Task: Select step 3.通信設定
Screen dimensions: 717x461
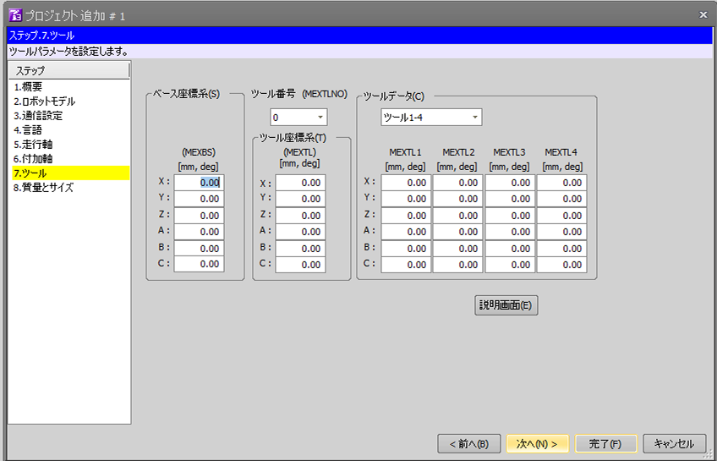Action: (x=38, y=115)
